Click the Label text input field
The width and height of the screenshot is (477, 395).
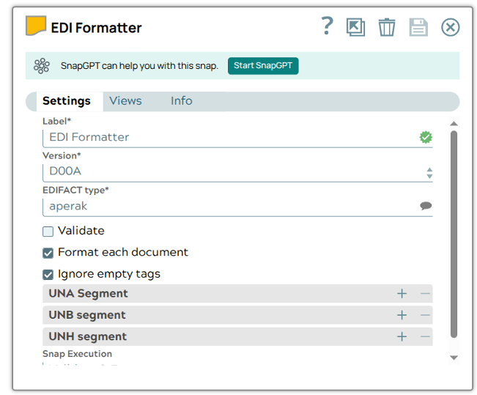tap(227, 137)
